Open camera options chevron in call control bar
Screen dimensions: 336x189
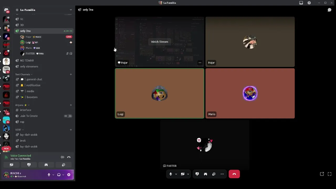tap(188, 174)
